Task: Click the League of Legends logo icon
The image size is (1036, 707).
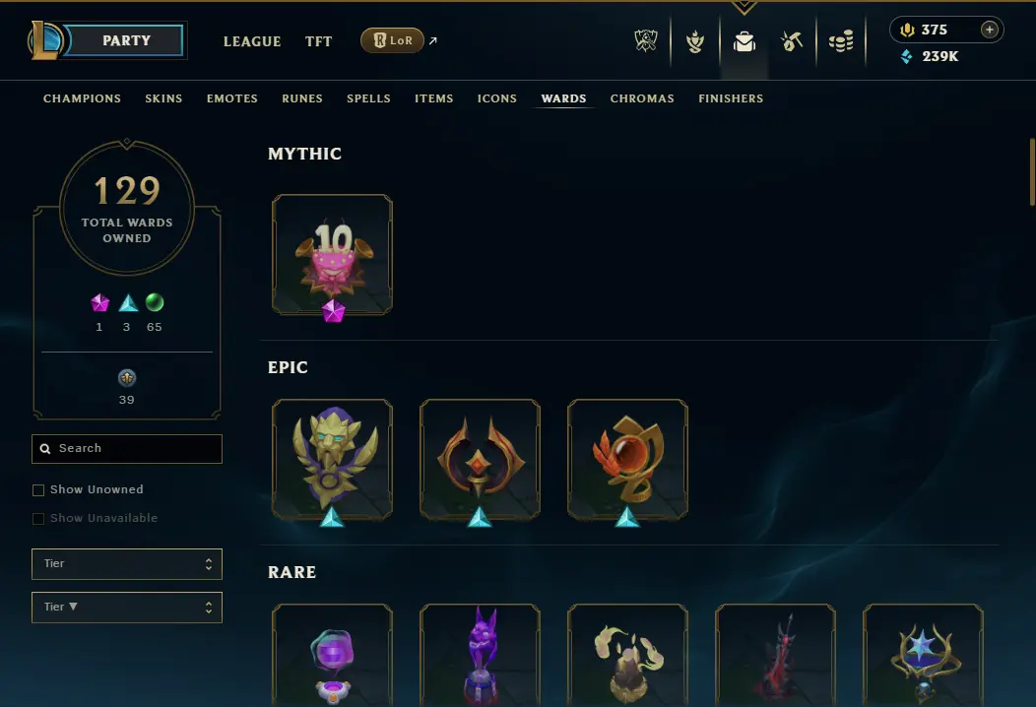Action: click(45, 40)
